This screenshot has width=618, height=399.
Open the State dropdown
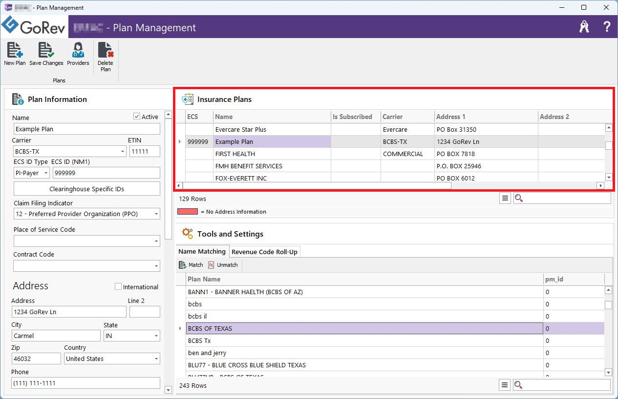tap(156, 336)
